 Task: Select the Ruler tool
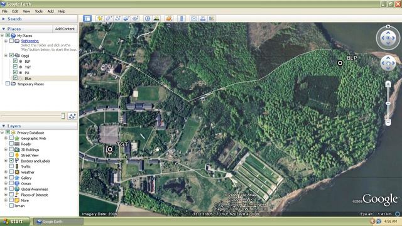[x=182, y=18]
